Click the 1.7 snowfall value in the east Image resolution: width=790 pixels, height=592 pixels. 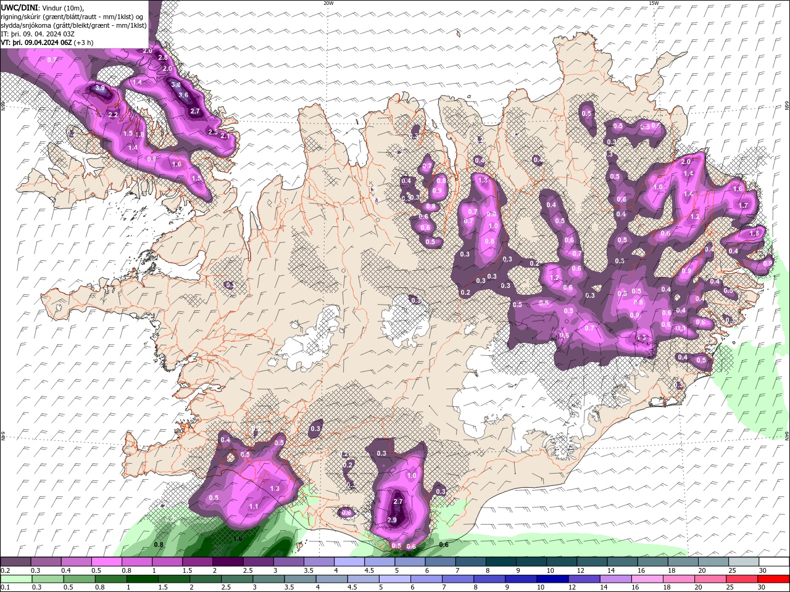[x=743, y=205]
